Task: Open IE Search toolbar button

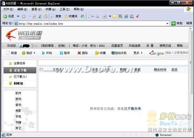Action: (x=56, y=16)
